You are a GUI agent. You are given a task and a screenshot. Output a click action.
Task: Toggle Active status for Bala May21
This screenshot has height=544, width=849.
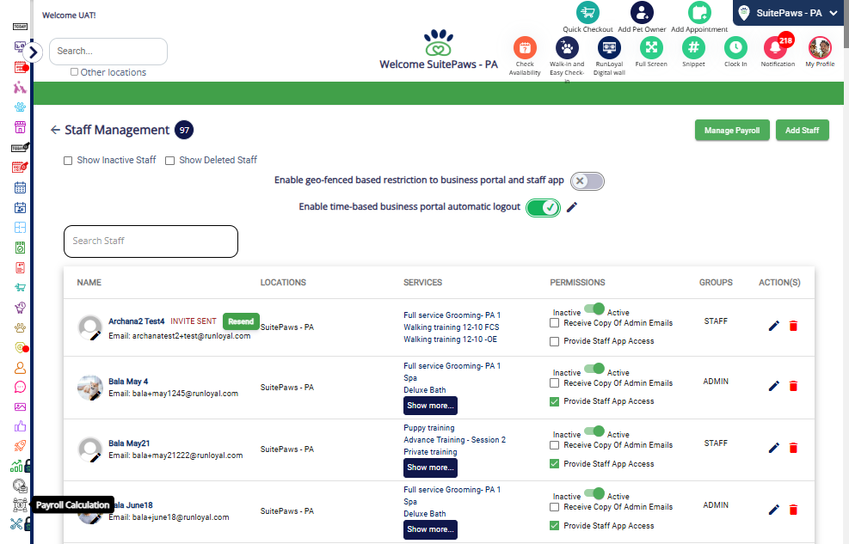tap(594, 431)
